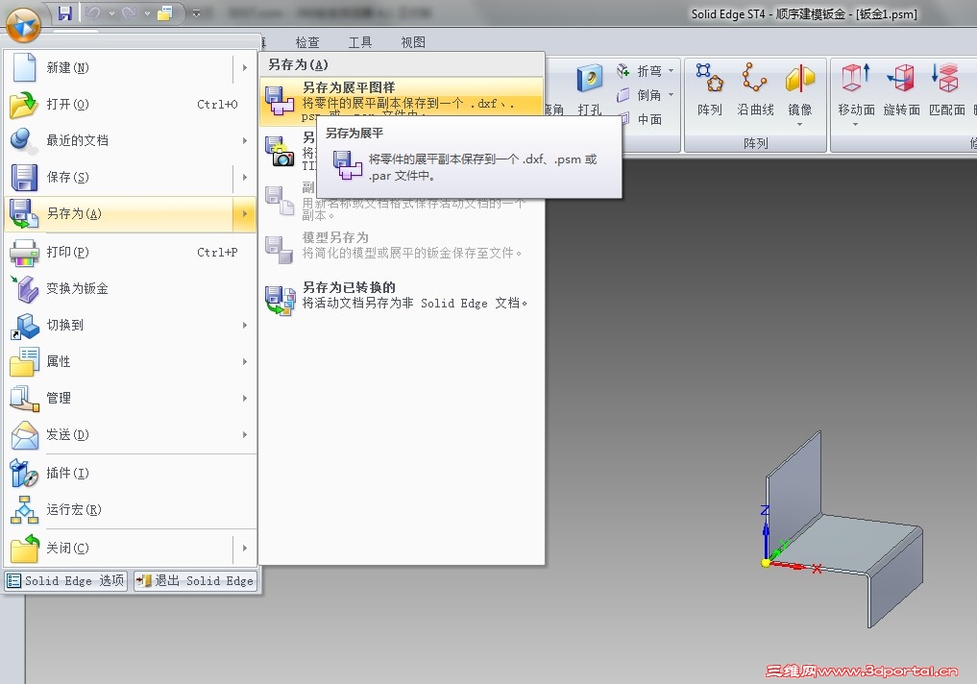The height and width of the screenshot is (684, 977).
Task: Click the 倒角 chamfer tool
Action: [x=639, y=95]
